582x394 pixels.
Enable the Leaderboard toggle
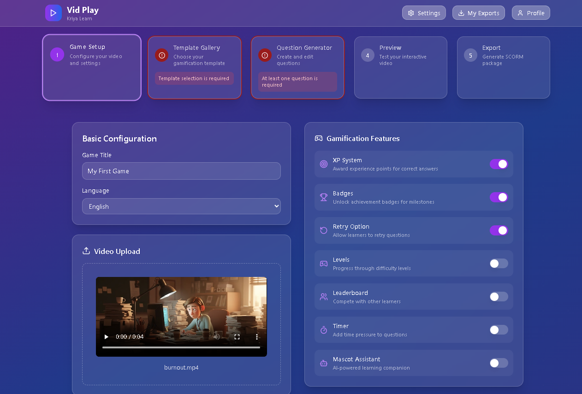[499, 297]
